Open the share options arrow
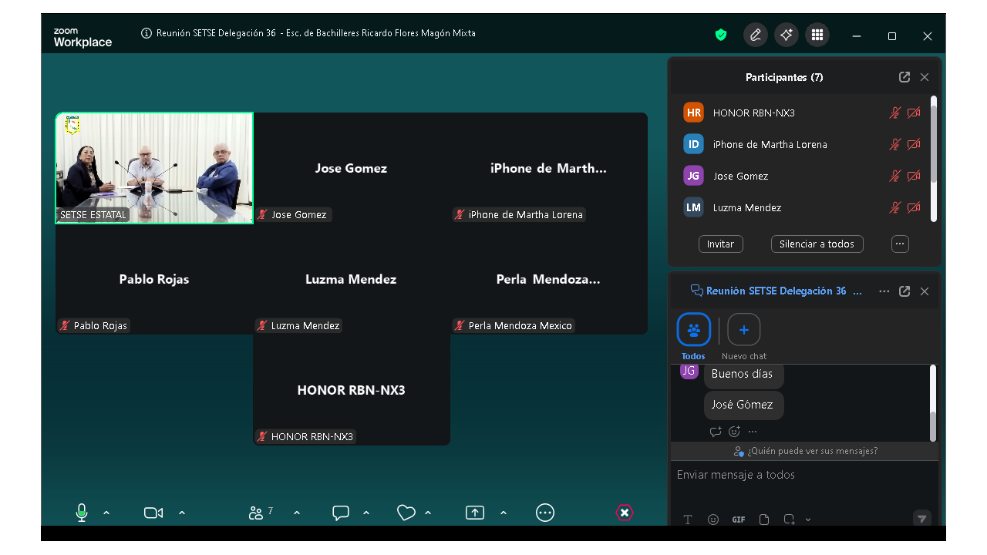This screenshot has width=987, height=555. [x=504, y=513]
